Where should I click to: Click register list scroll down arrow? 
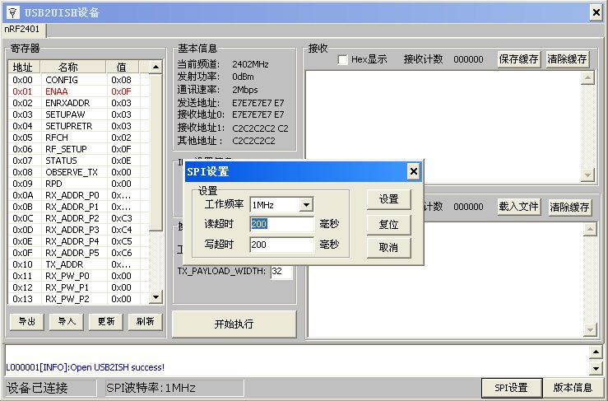pyautogui.click(x=155, y=297)
